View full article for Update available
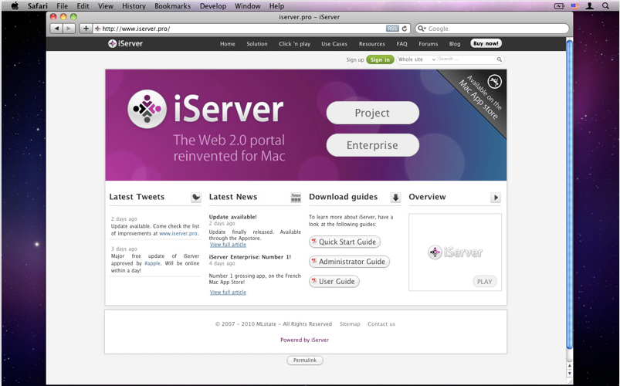Screen dimensions: 620x386 coord(228,245)
